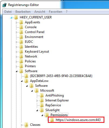Open the Bearbeiten menu
The height and width of the screenshot is (128, 109).
coord(23,12)
